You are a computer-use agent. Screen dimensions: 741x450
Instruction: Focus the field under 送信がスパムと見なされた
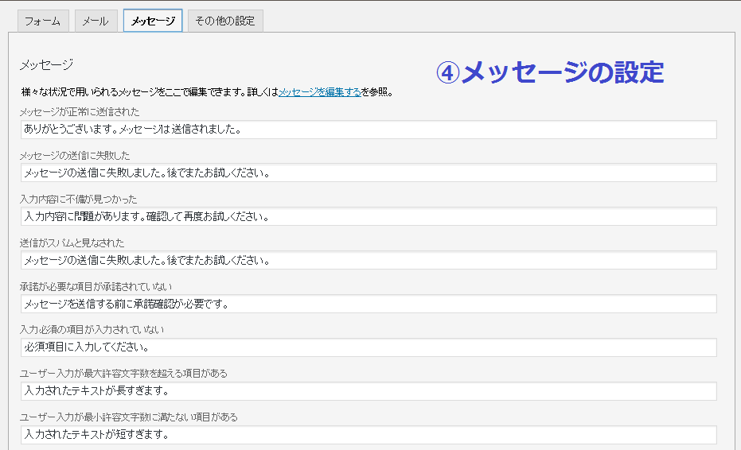click(368, 261)
